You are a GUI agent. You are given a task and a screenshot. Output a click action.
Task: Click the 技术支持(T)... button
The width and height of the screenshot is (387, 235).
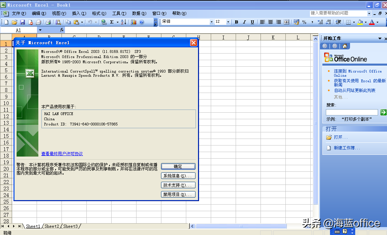pyautogui.click(x=178, y=185)
